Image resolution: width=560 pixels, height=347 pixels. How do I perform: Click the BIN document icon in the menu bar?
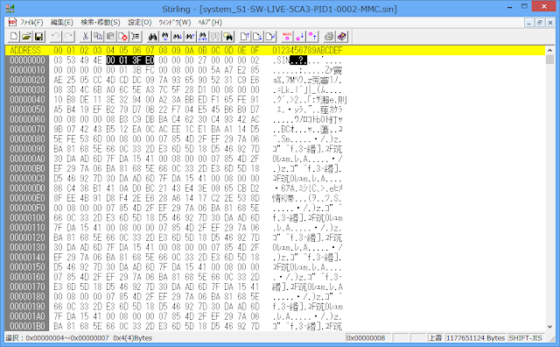12,23
